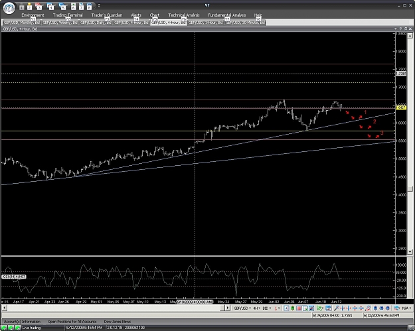Open the green pointer tool dropdown
The width and height of the screenshot is (415, 331).
click(320, 308)
